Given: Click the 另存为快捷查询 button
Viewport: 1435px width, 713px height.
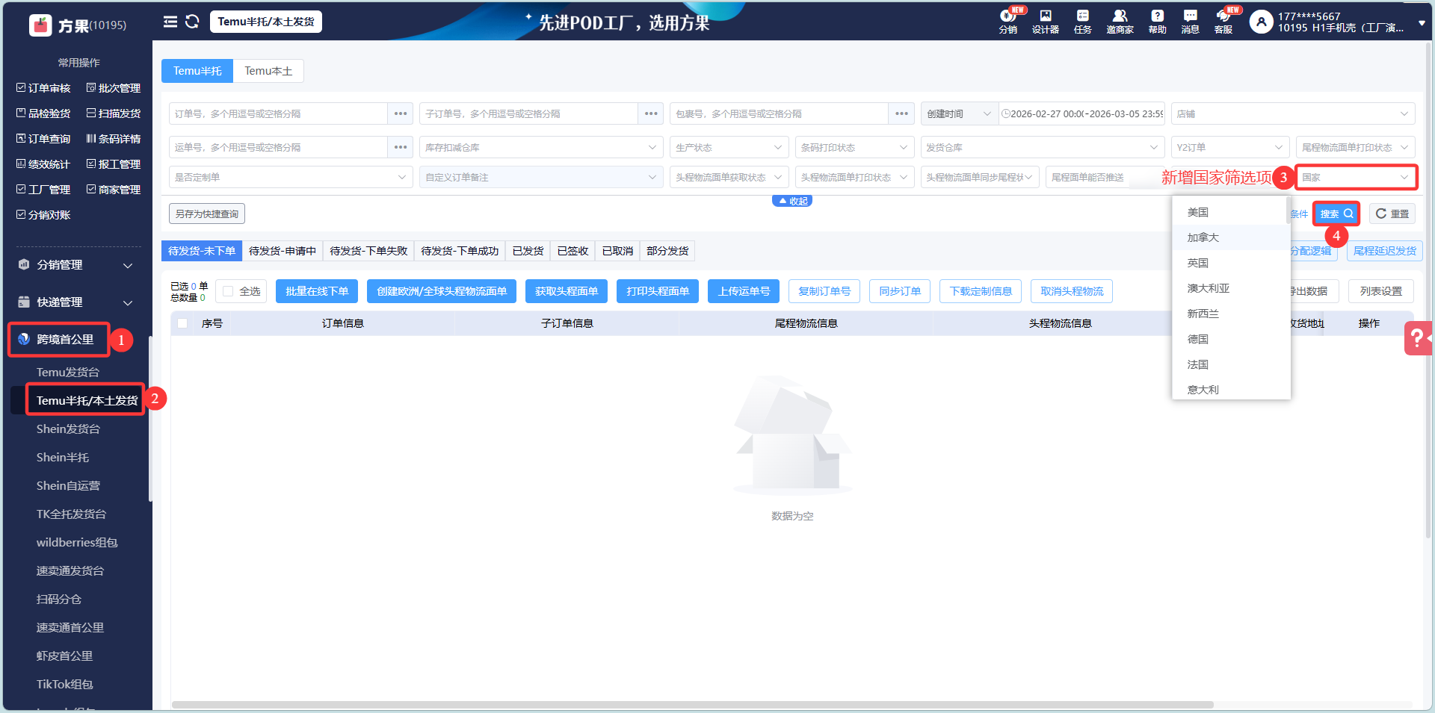Looking at the screenshot, I should point(207,214).
